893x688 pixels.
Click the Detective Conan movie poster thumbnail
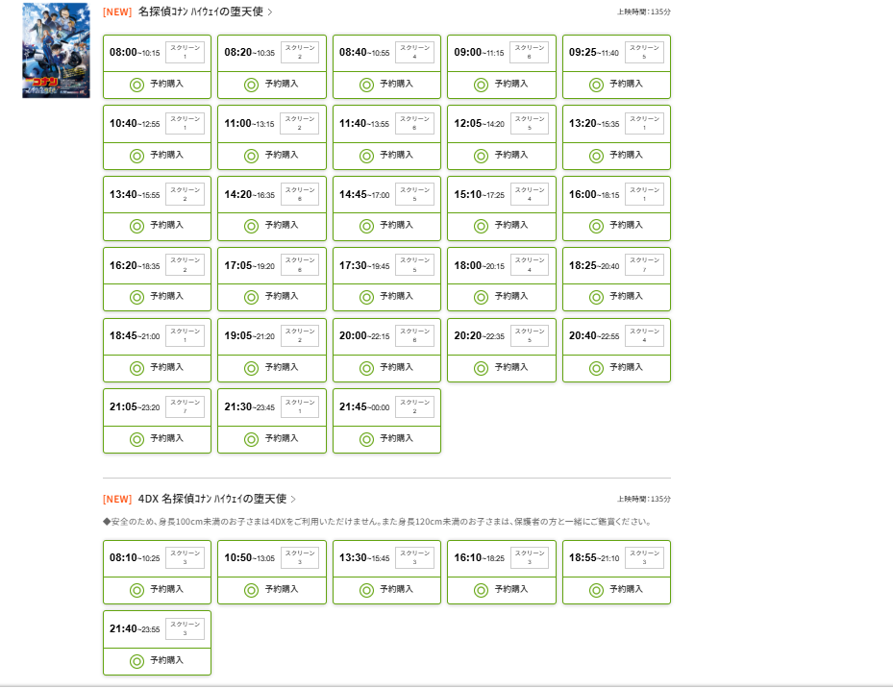(56, 50)
